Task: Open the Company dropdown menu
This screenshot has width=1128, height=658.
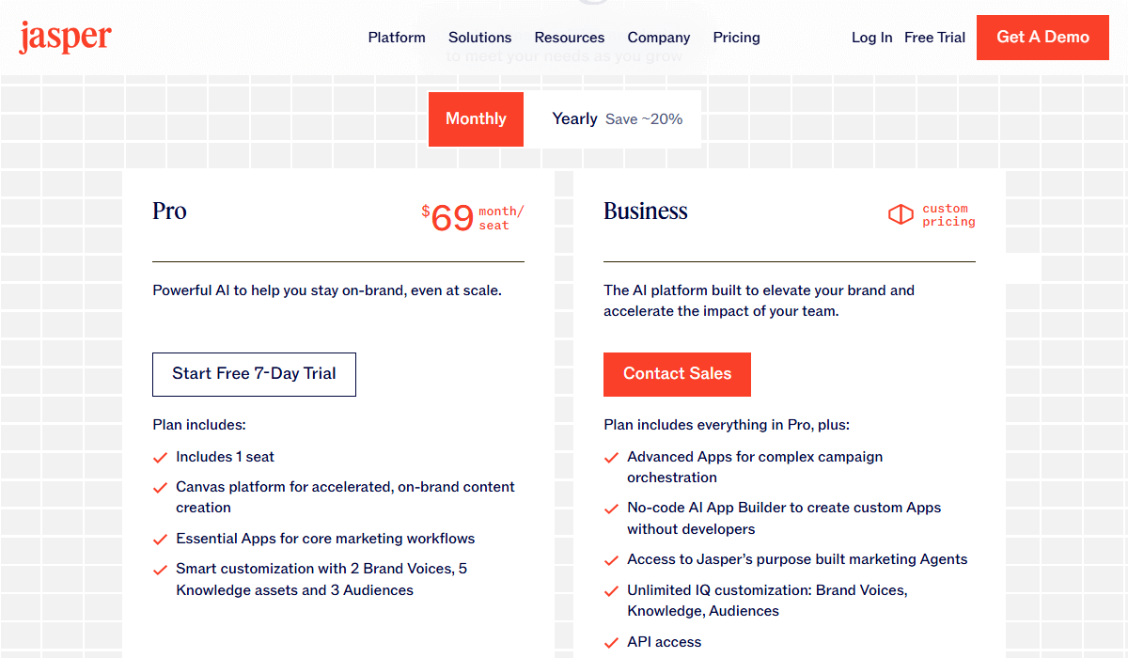Action: point(658,38)
